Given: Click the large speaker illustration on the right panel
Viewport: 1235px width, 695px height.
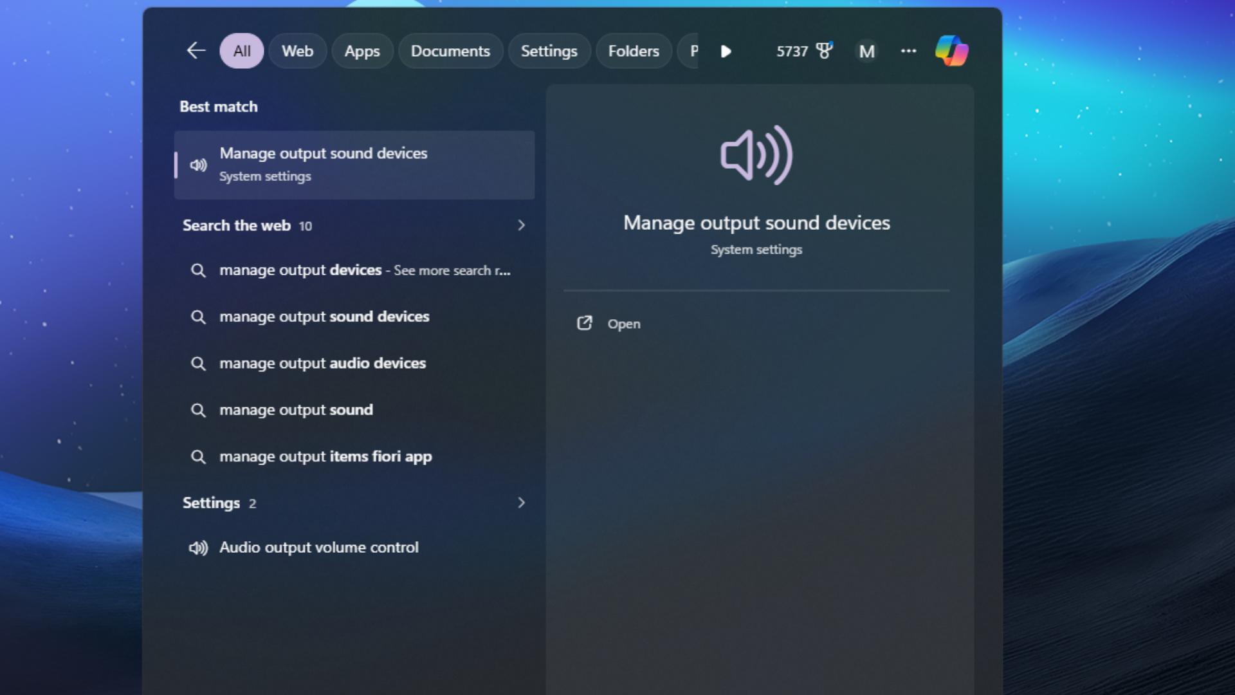Looking at the screenshot, I should pos(756,154).
